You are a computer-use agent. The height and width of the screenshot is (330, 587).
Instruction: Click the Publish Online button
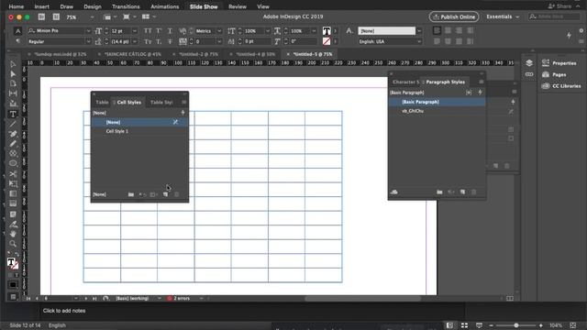click(x=454, y=16)
